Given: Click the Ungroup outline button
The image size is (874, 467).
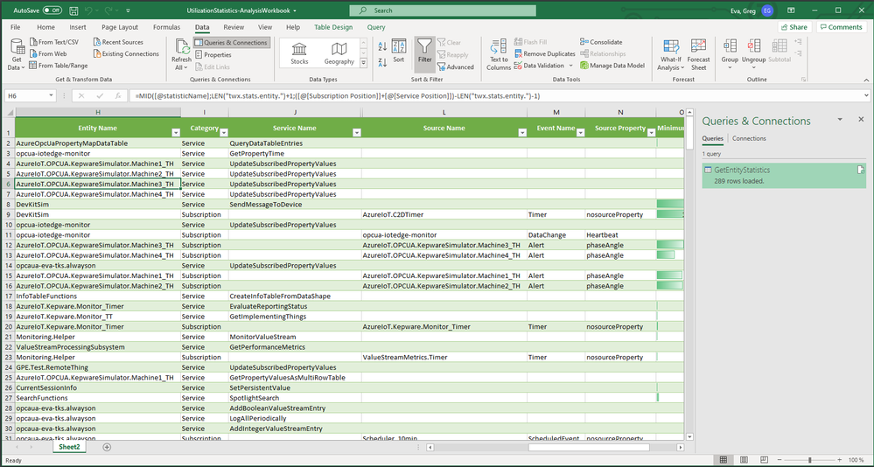Looking at the screenshot, I should (753, 54).
